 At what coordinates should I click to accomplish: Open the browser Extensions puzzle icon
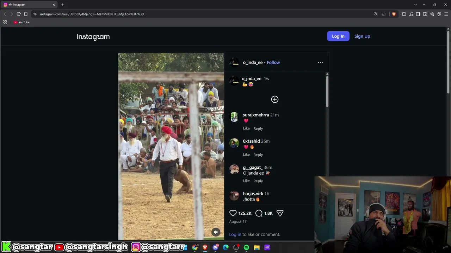(x=404, y=14)
